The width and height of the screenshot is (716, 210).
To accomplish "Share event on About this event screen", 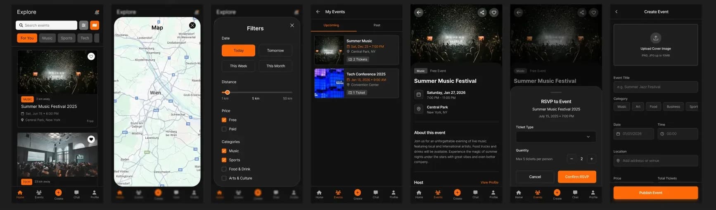I will click(x=482, y=12).
